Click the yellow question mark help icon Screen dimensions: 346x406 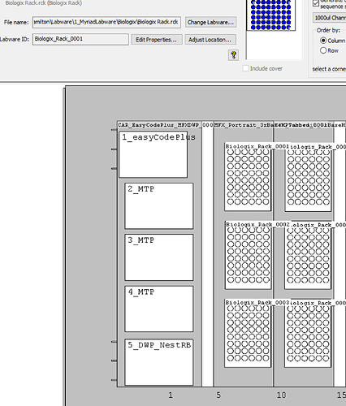tap(233, 55)
